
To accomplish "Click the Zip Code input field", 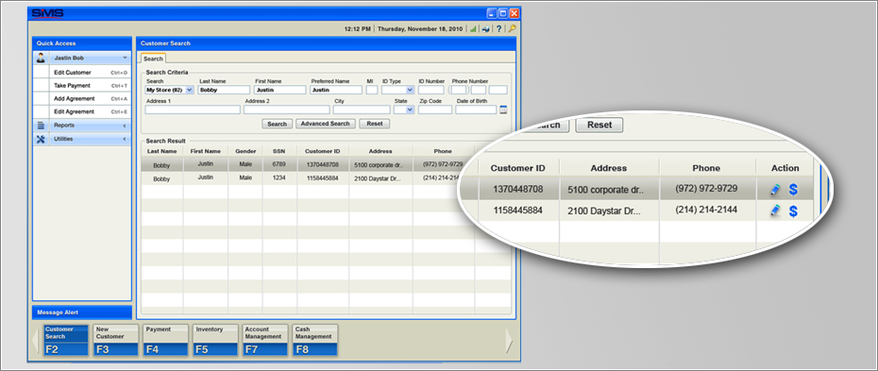I will click(x=435, y=110).
